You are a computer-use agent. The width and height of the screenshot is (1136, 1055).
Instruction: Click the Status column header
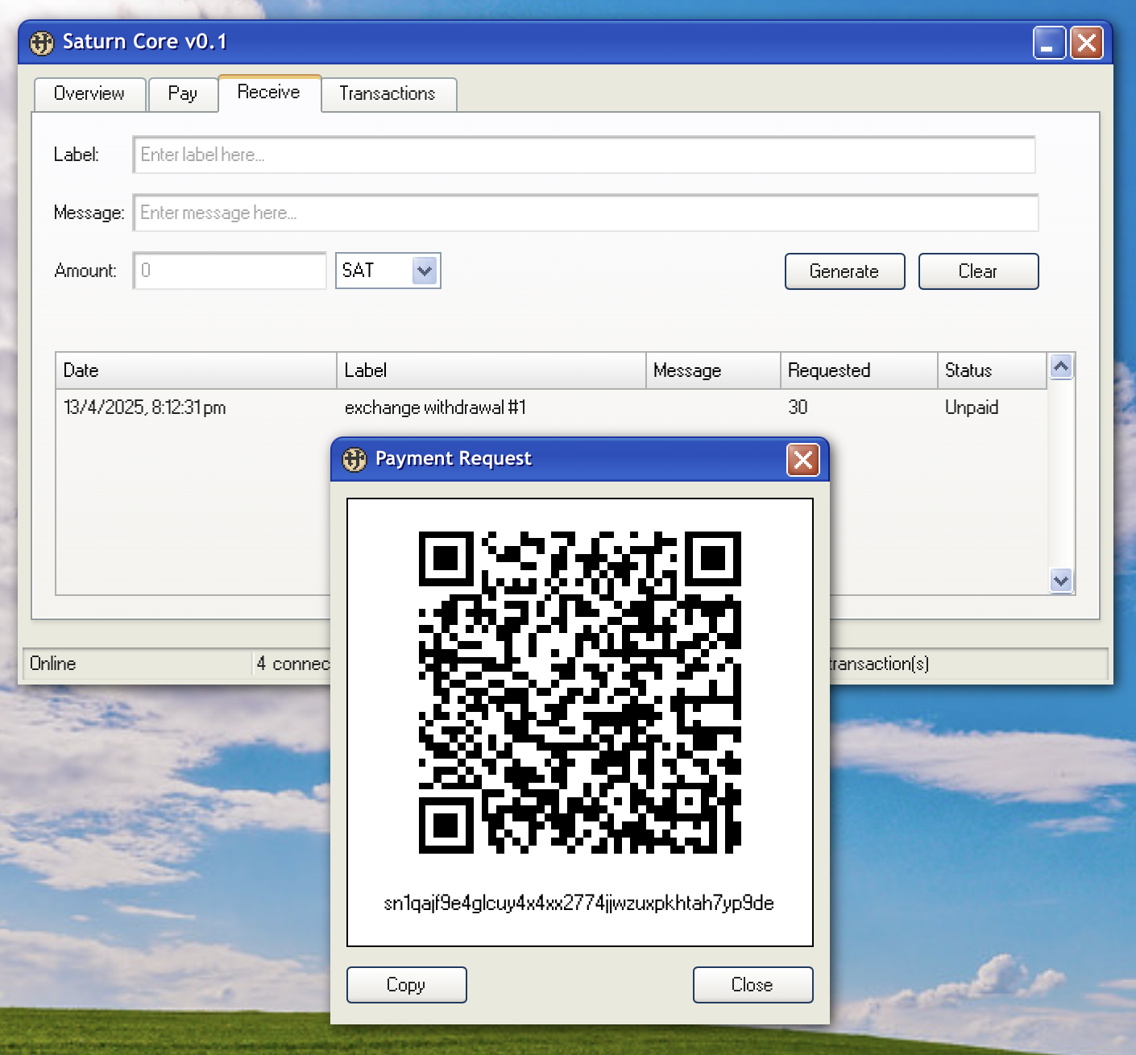click(x=992, y=370)
